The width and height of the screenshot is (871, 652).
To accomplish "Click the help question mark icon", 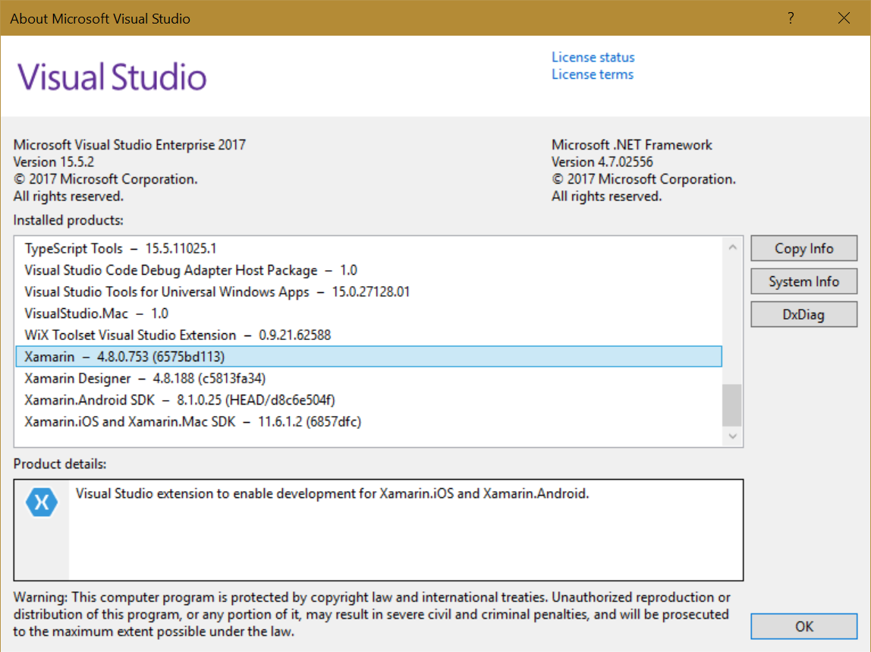I will point(791,17).
